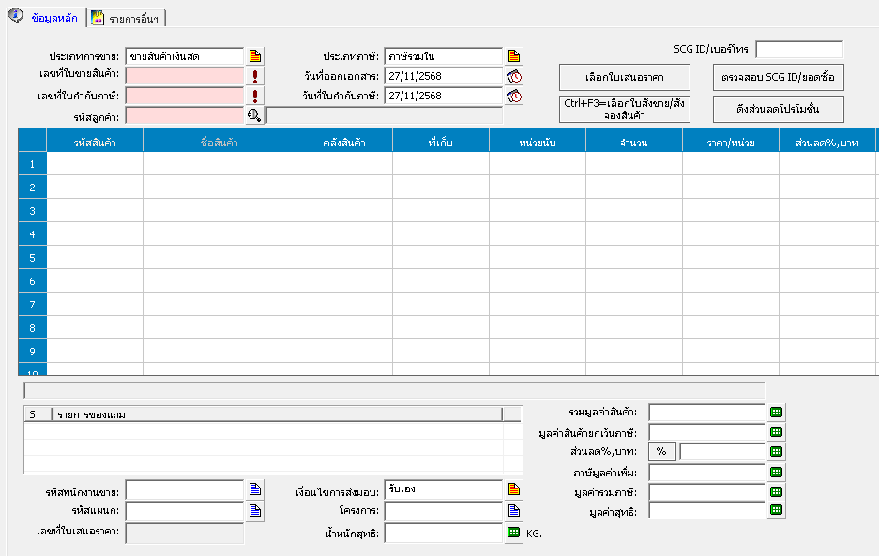The height and width of the screenshot is (556, 879).
Task: Click the calendar icon for วันที่ใบกำกับภาษี
Action: pyautogui.click(x=513, y=96)
